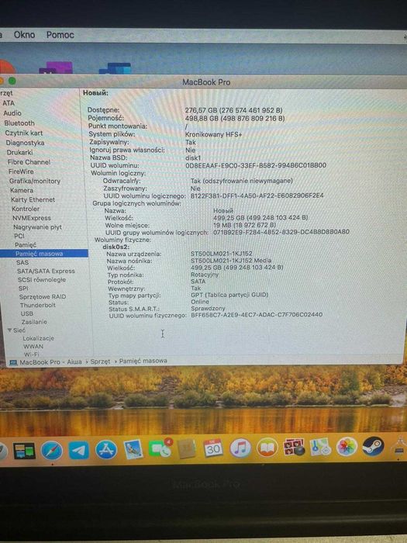Select Czytnik kart in the sidebar

point(24,133)
